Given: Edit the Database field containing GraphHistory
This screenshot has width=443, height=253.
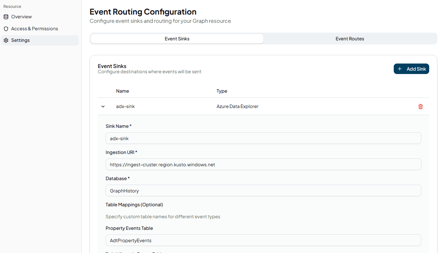Looking at the screenshot, I should tap(263, 191).
